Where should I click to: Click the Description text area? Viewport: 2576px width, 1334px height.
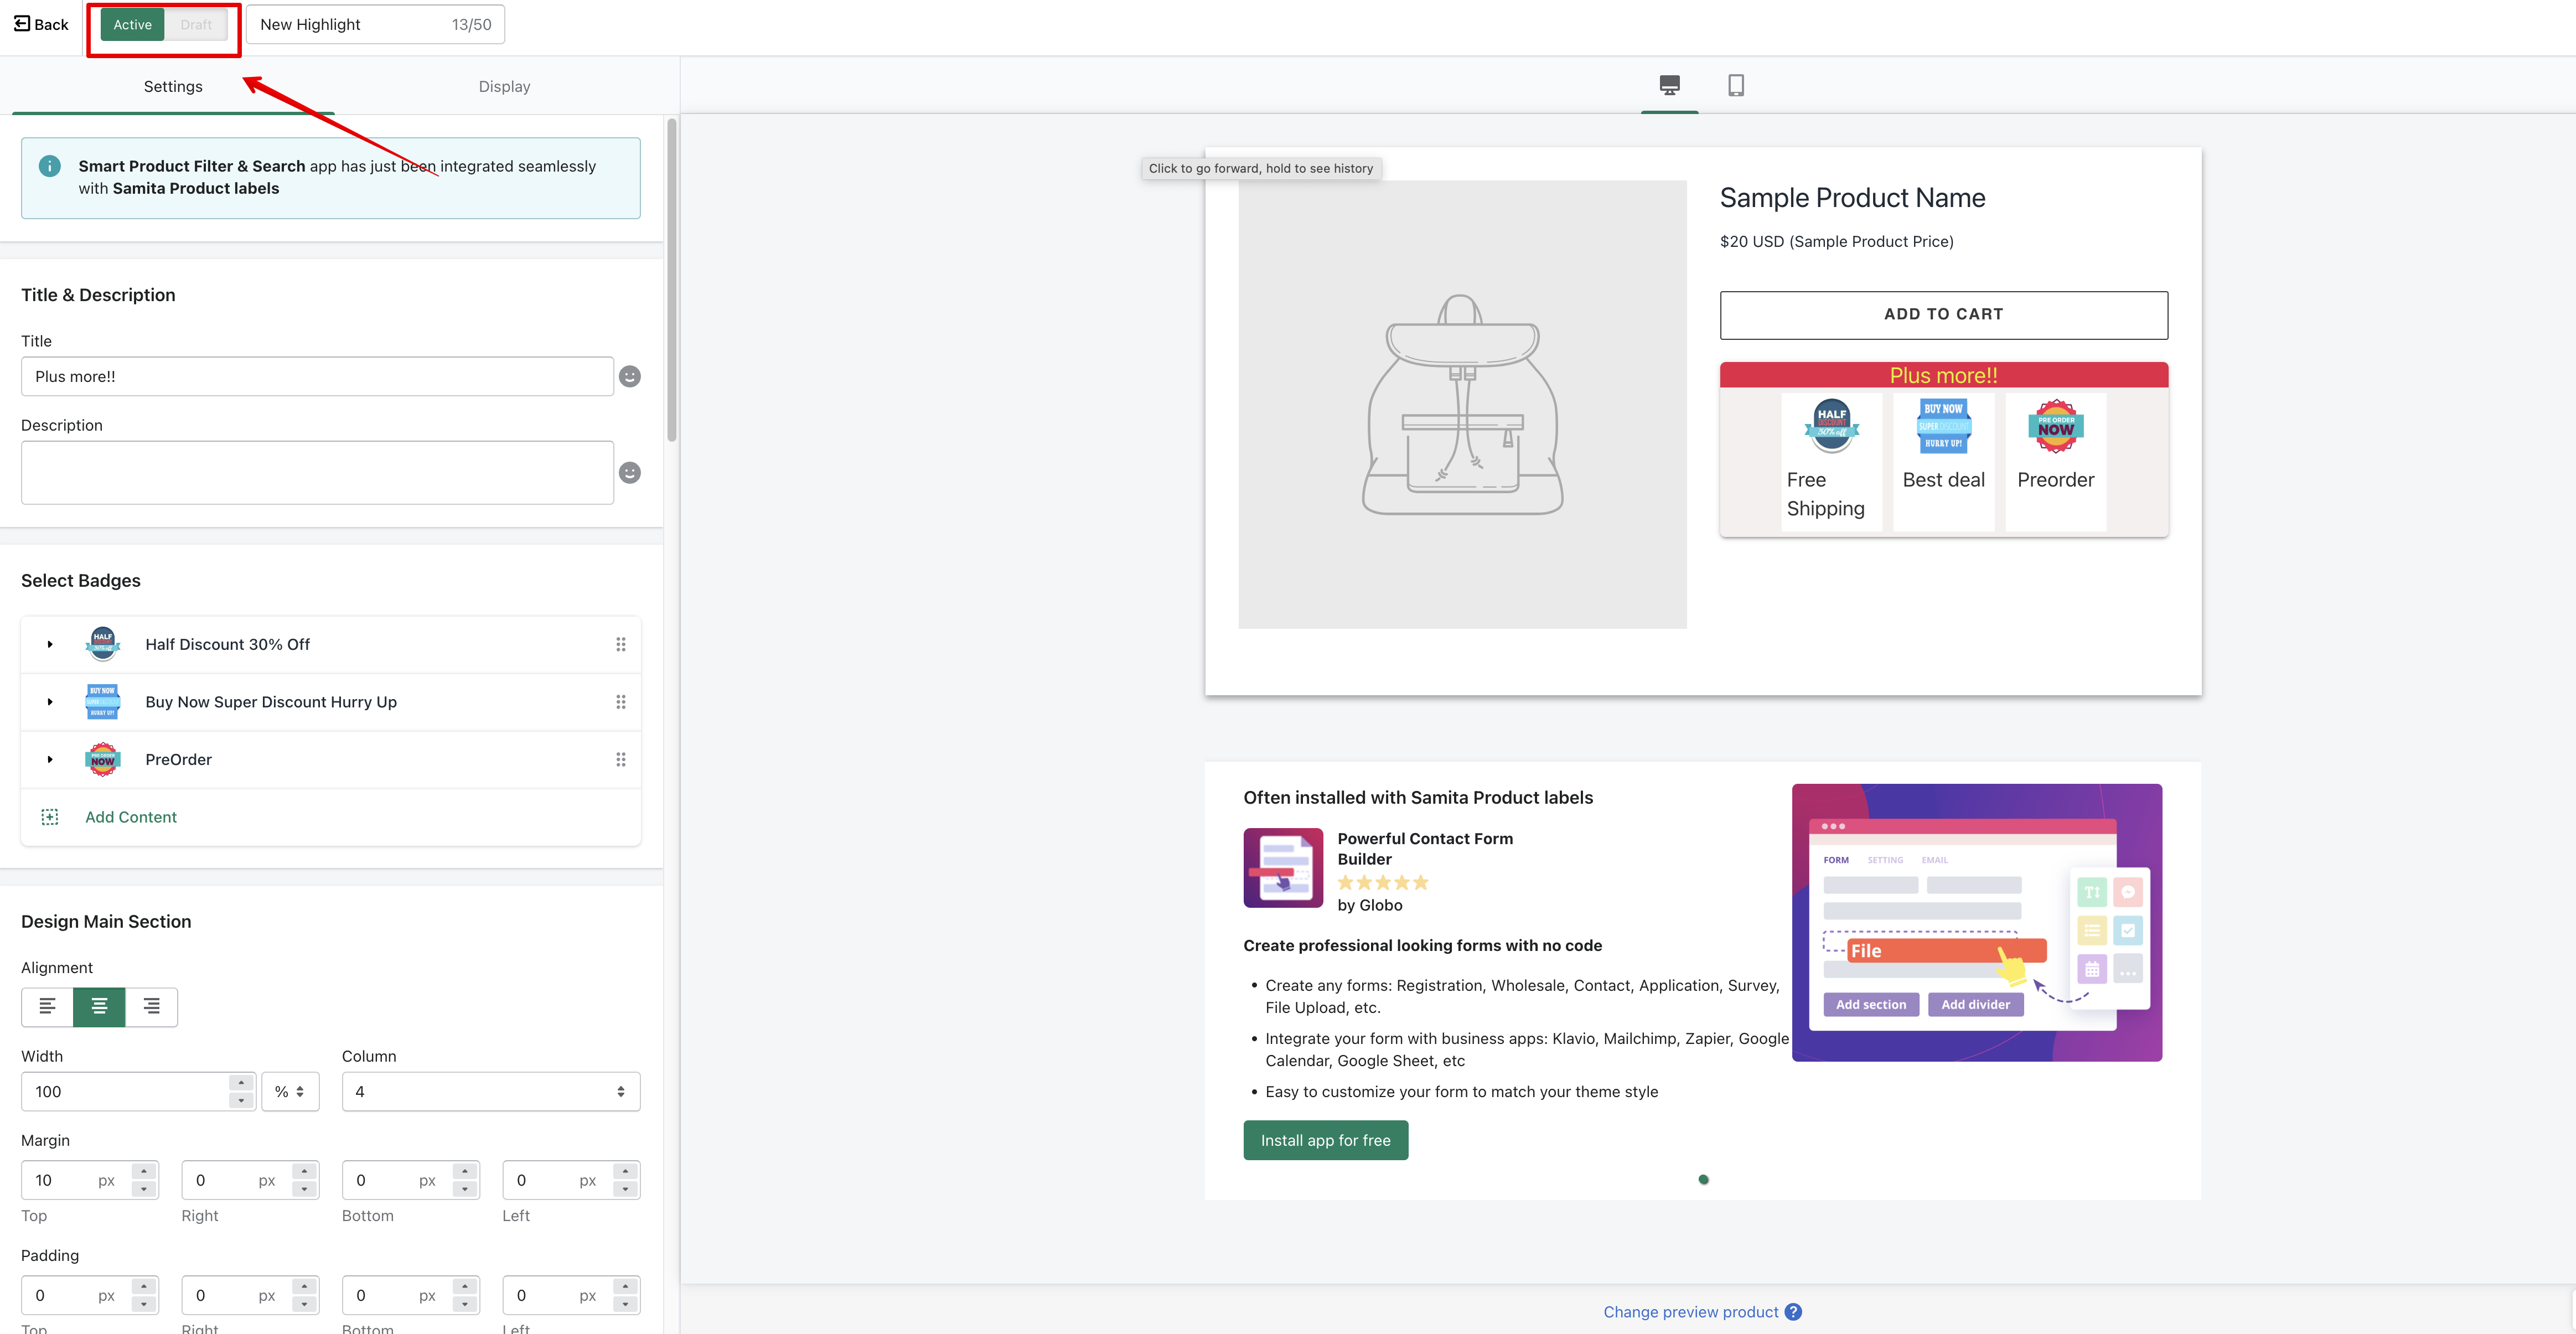[x=317, y=472]
